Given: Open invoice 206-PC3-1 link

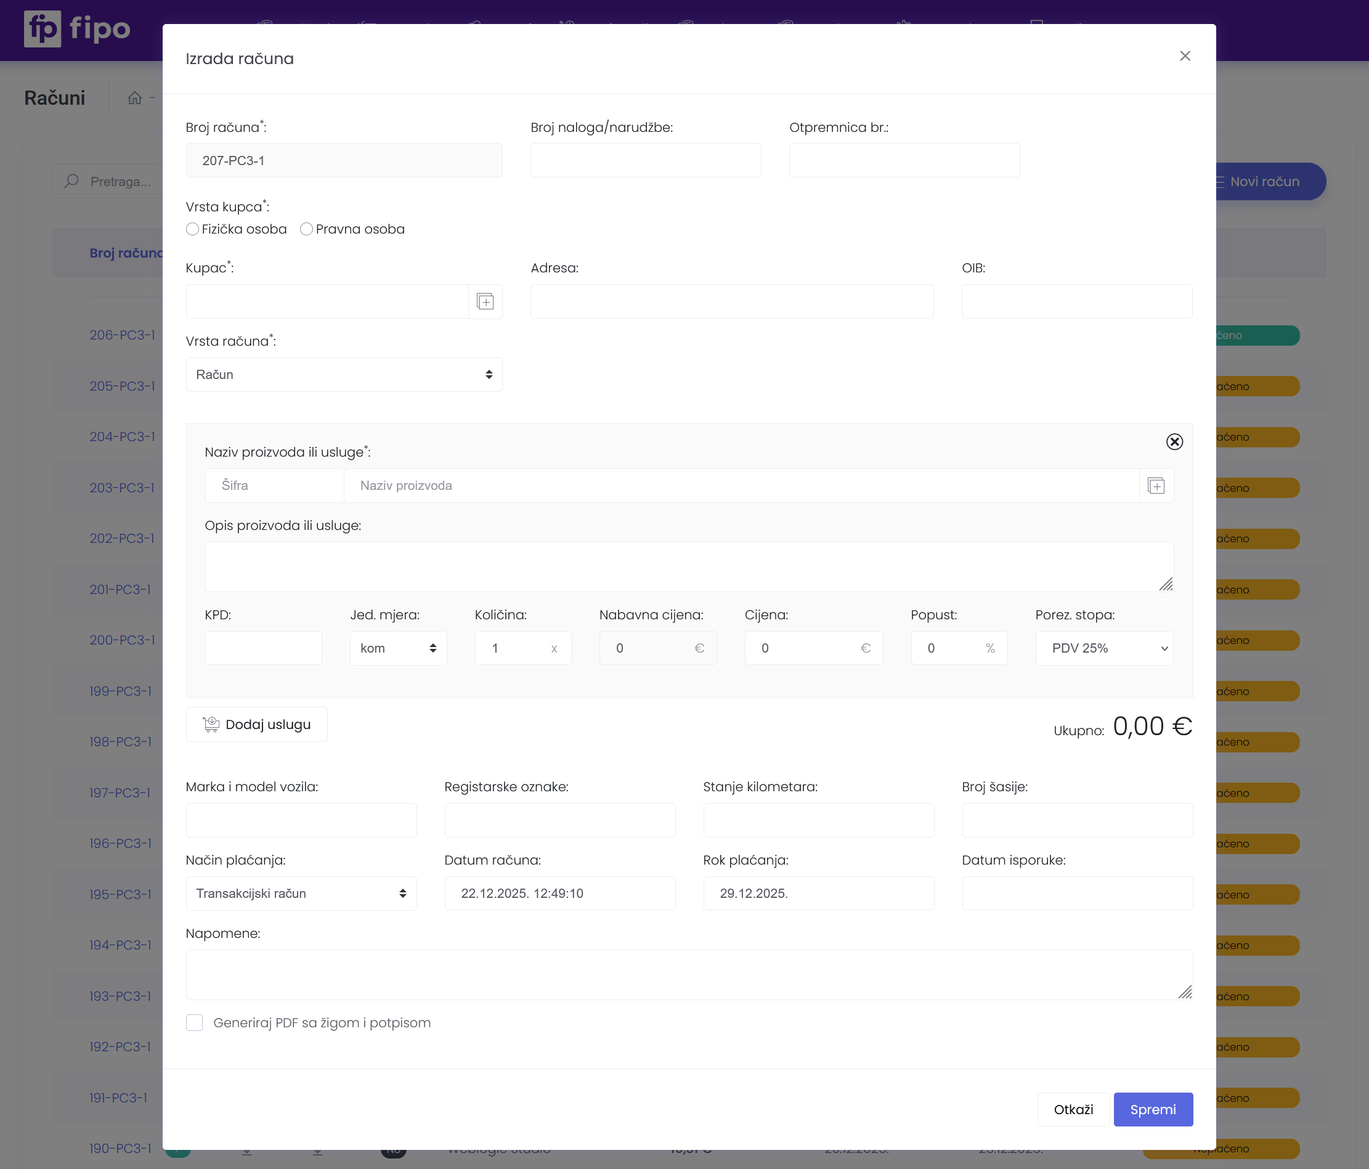Looking at the screenshot, I should 122,335.
